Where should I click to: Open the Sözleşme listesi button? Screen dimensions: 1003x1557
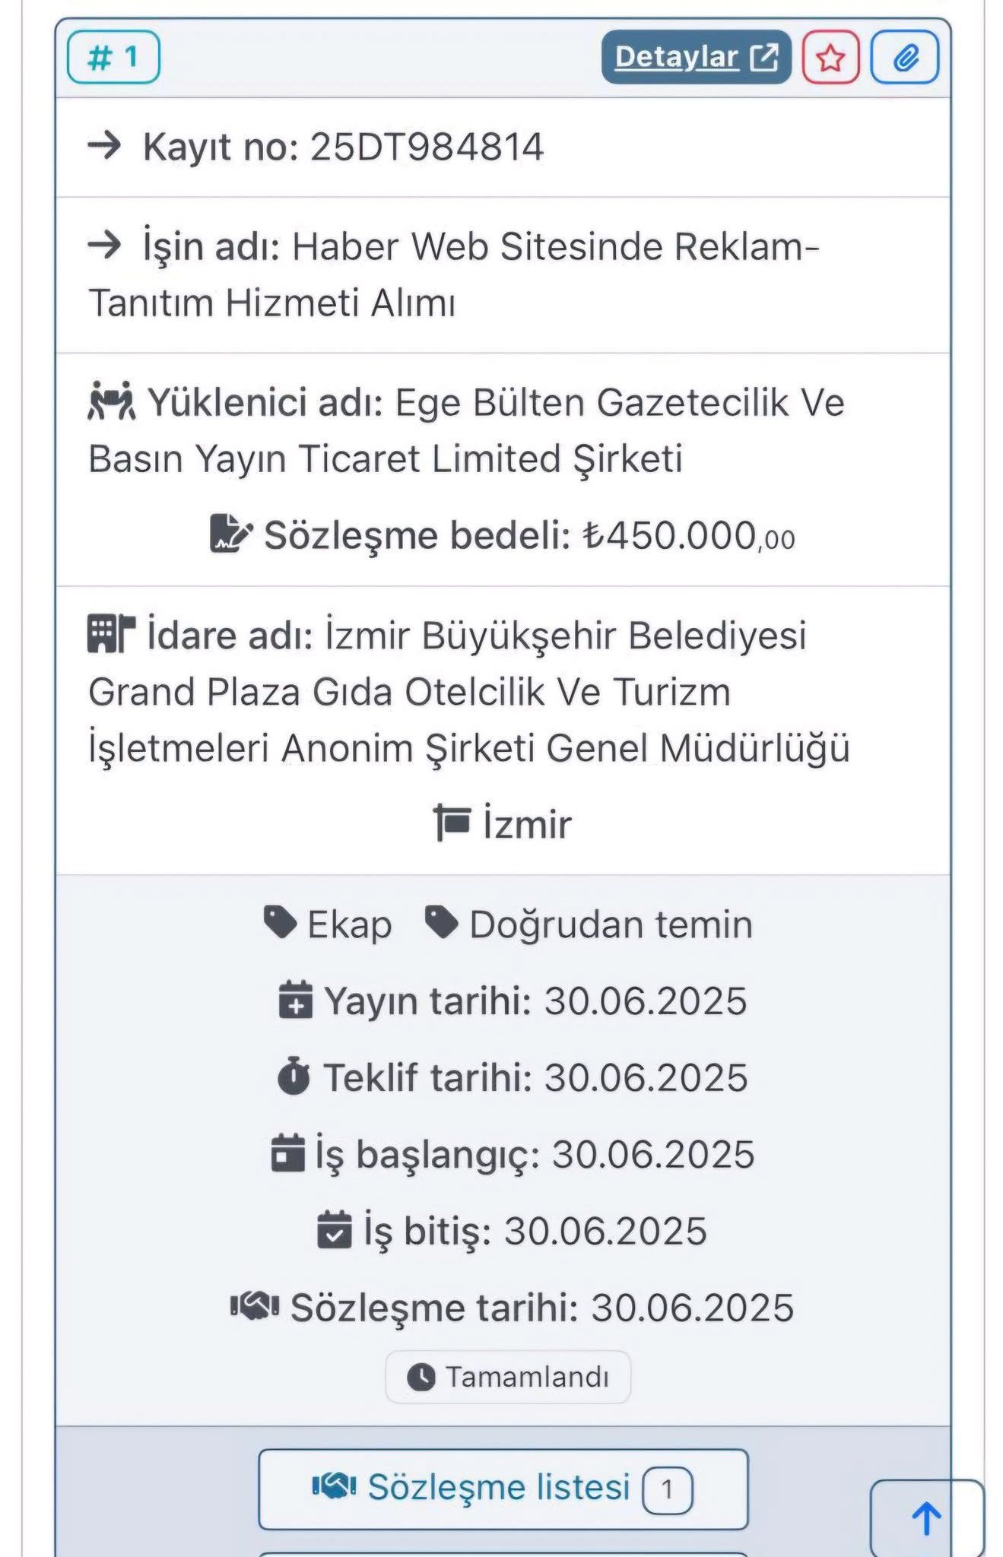tap(503, 1489)
